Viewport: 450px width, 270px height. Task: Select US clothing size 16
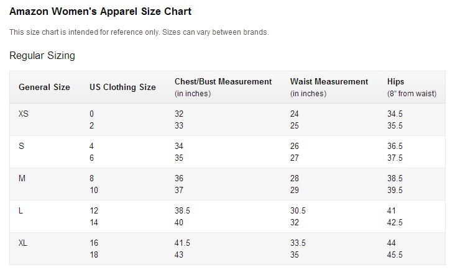coord(94,243)
